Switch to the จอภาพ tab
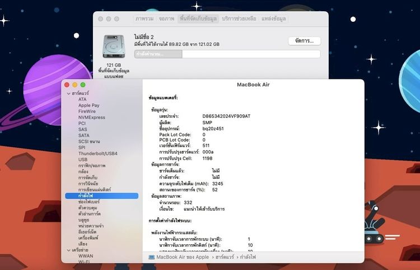 (x=167, y=18)
